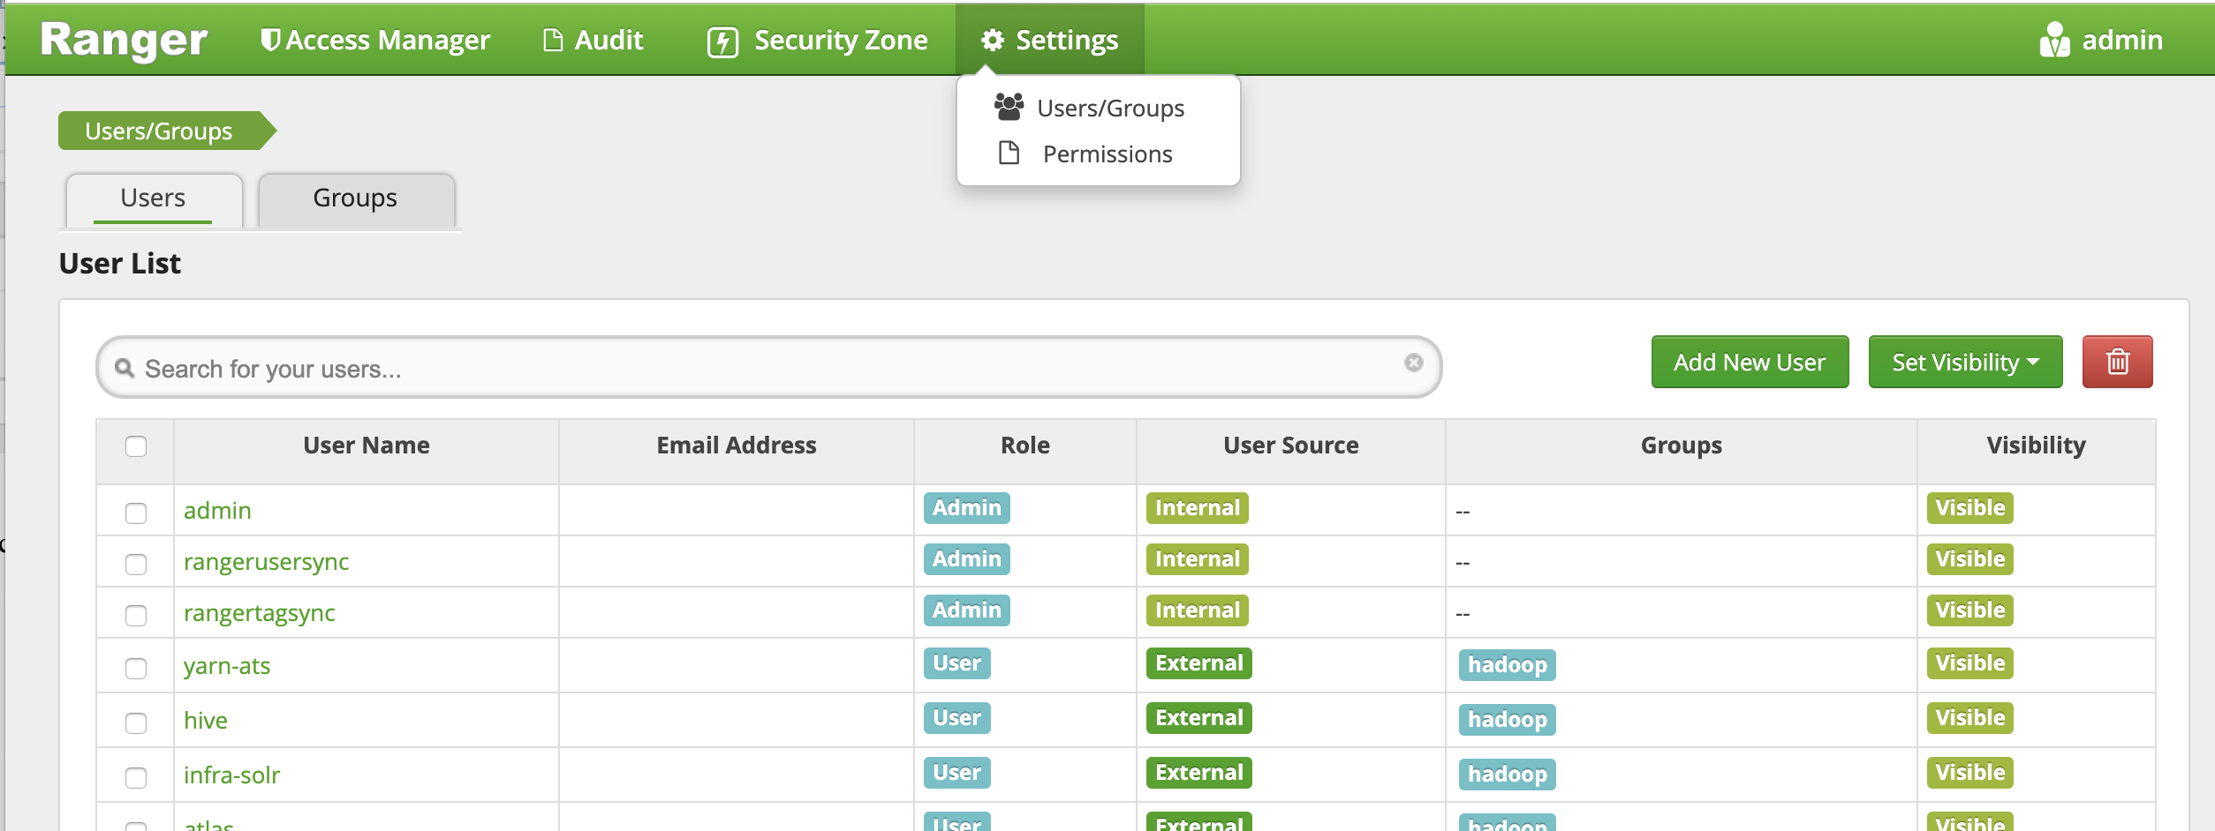
Task: Click the User role badge for yarn-ats
Action: (957, 663)
